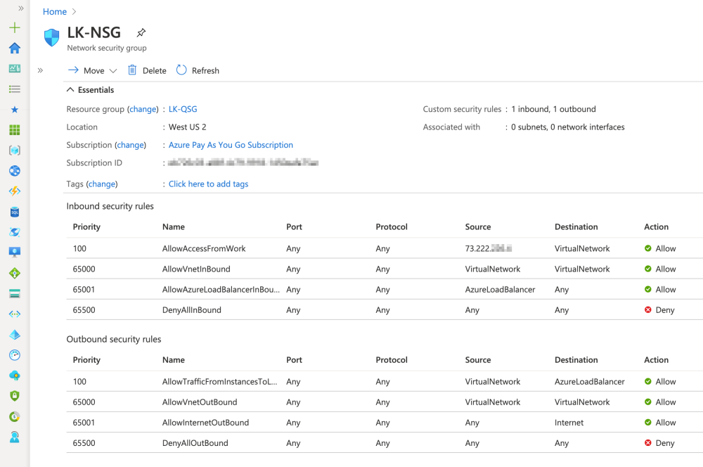Screen dimensions: 703x467
Task: Open the Move dropdown menu
Action: pyautogui.click(x=93, y=70)
